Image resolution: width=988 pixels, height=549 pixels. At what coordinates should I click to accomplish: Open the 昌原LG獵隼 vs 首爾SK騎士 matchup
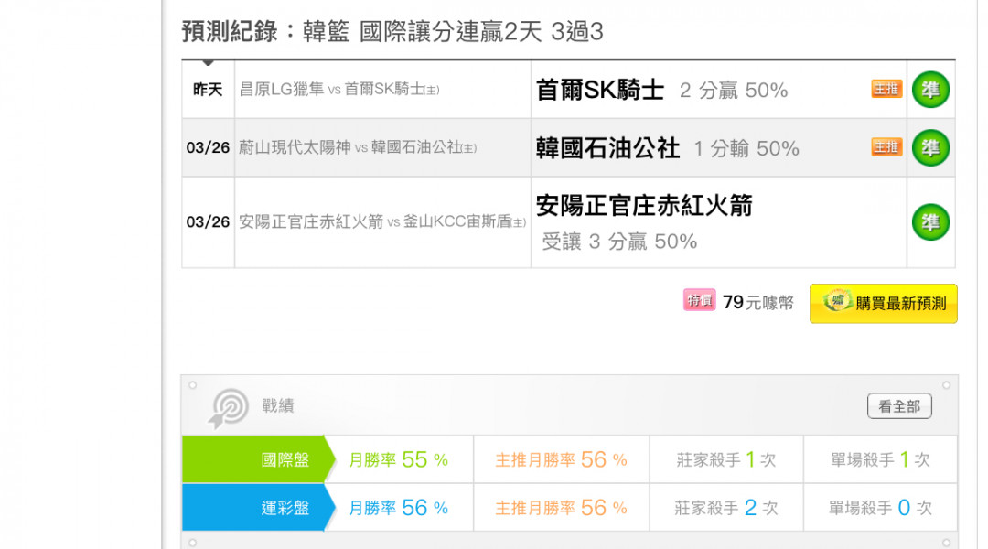point(339,90)
